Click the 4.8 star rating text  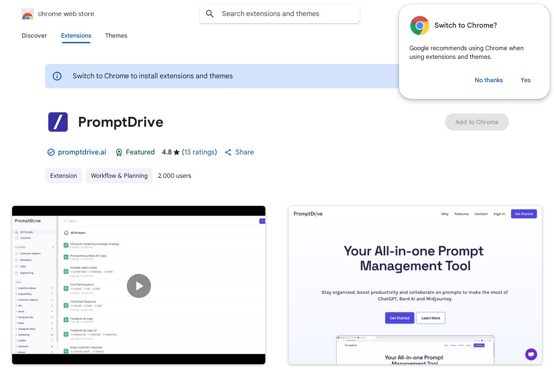pos(171,152)
